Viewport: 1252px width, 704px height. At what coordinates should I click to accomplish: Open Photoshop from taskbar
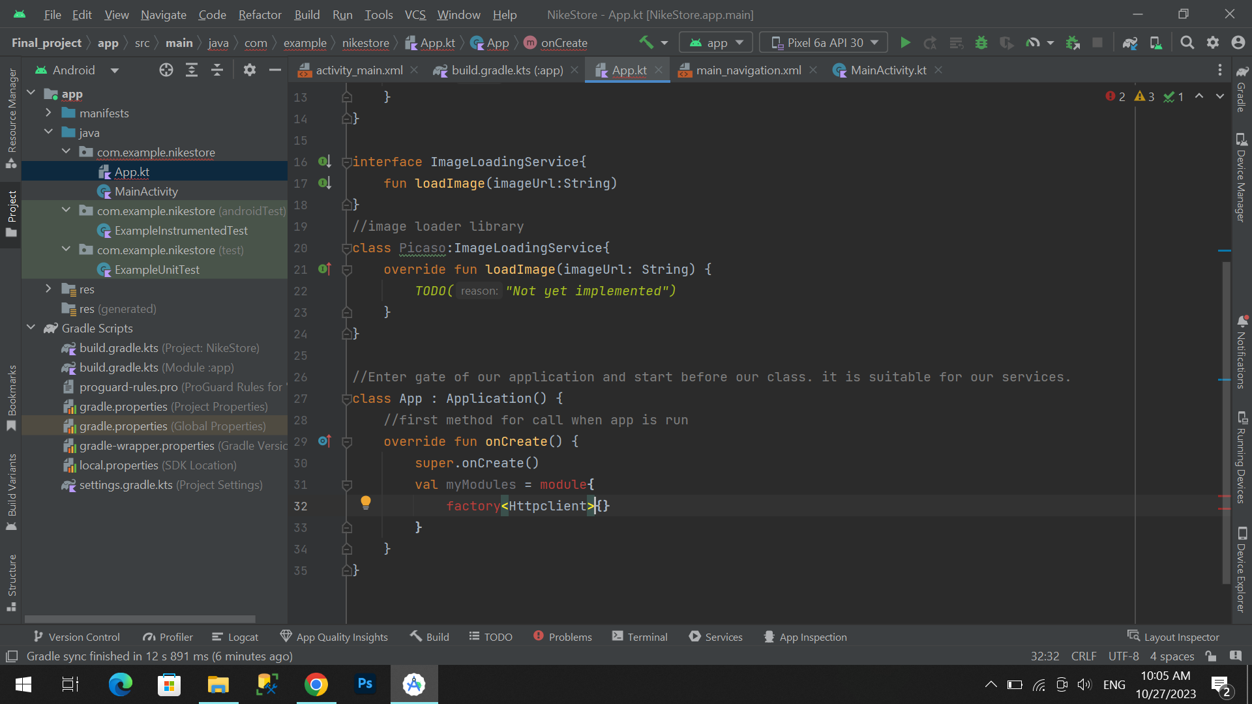pos(365,684)
